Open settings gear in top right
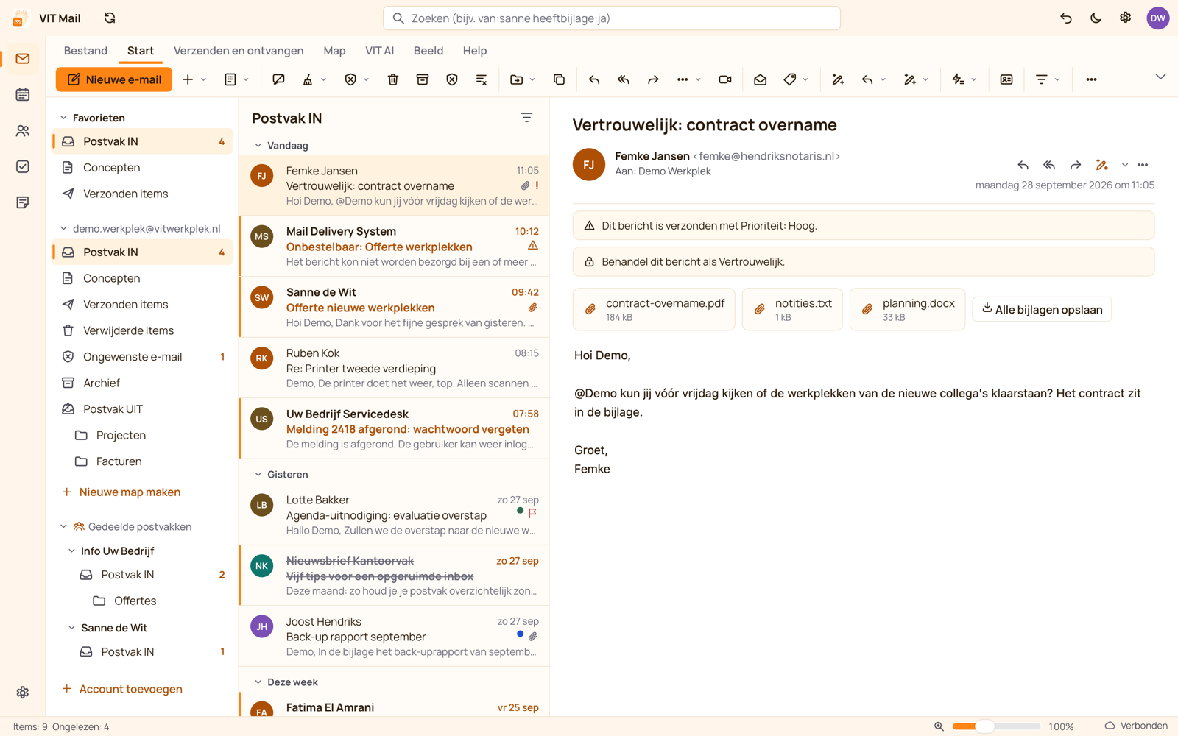The width and height of the screenshot is (1178, 736). [1125, 18]
